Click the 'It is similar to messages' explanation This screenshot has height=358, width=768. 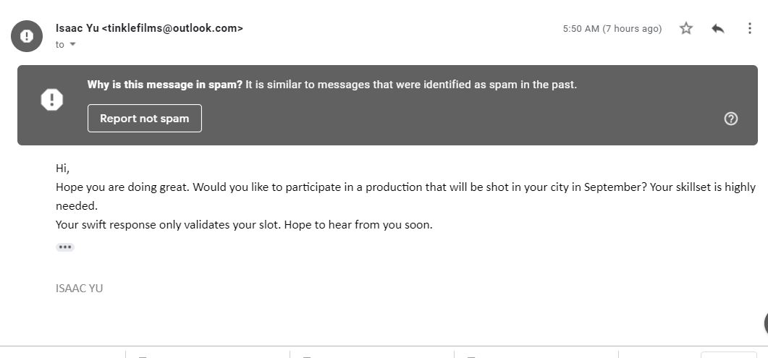[411, 85]
